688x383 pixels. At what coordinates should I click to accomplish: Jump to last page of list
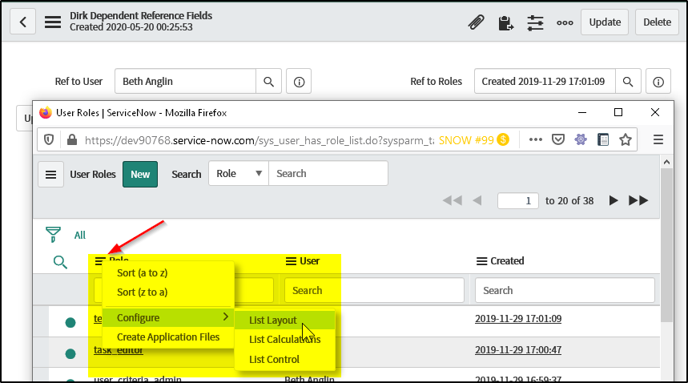pyautogui.click(x=638, y=200)
